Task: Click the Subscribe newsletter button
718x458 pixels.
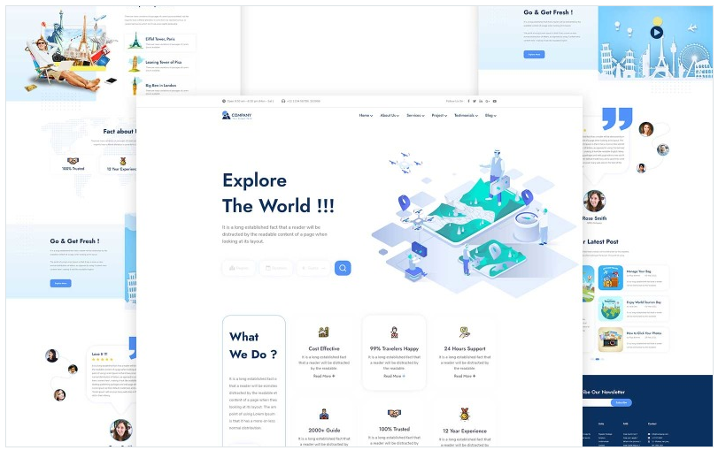Action: pyautogui.click(x=621, y=402)
